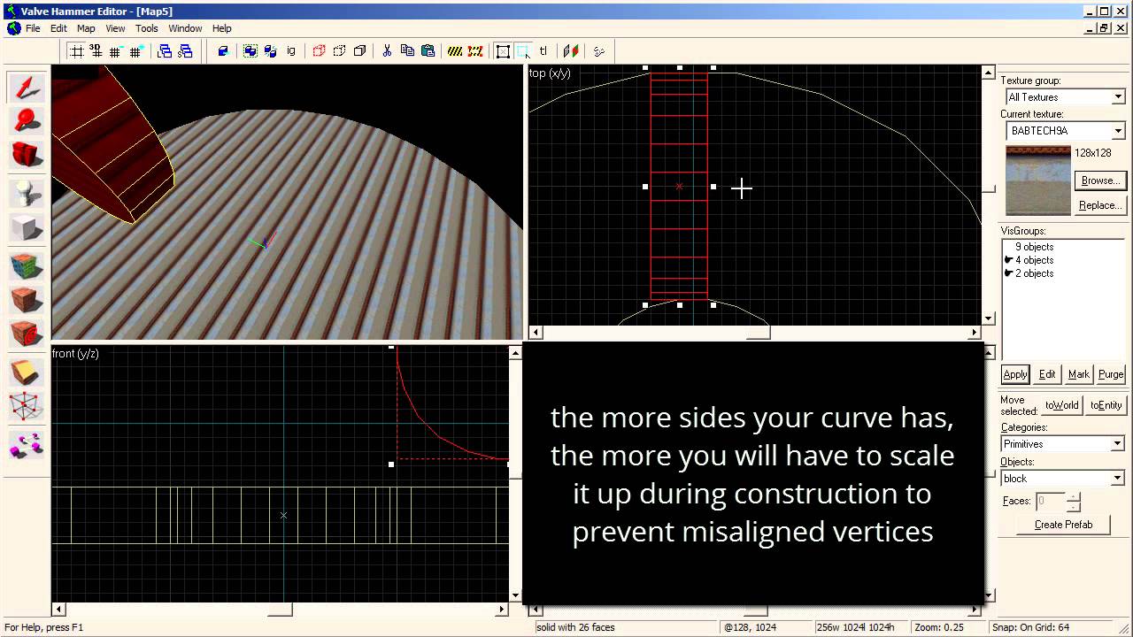This screenshot has height=637, width=1133.
Task: Select the Entity tool
Action: [x=27, y=192]
